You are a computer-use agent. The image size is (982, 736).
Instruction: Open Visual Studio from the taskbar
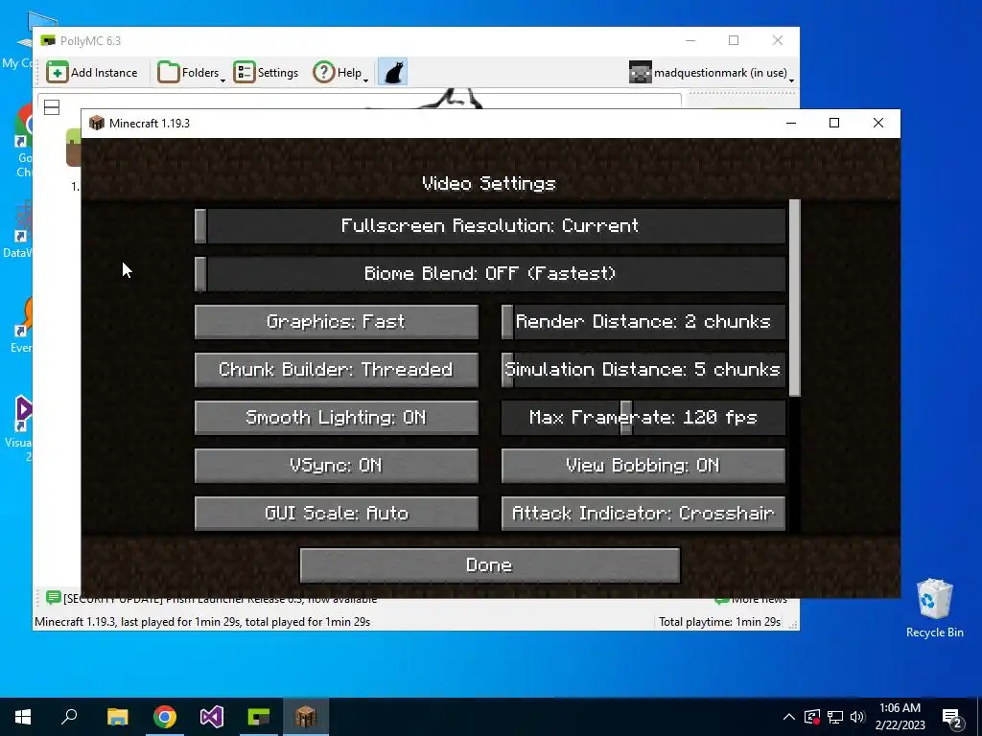[x=212, y=717]
